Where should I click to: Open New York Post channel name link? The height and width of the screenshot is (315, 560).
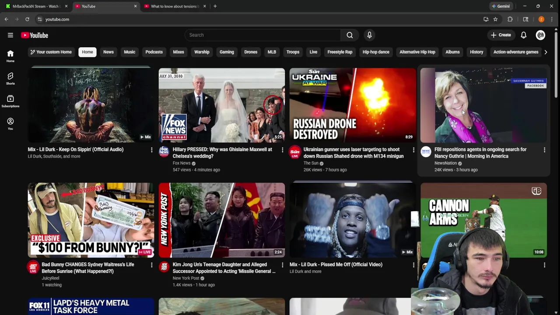click(186, 278)
